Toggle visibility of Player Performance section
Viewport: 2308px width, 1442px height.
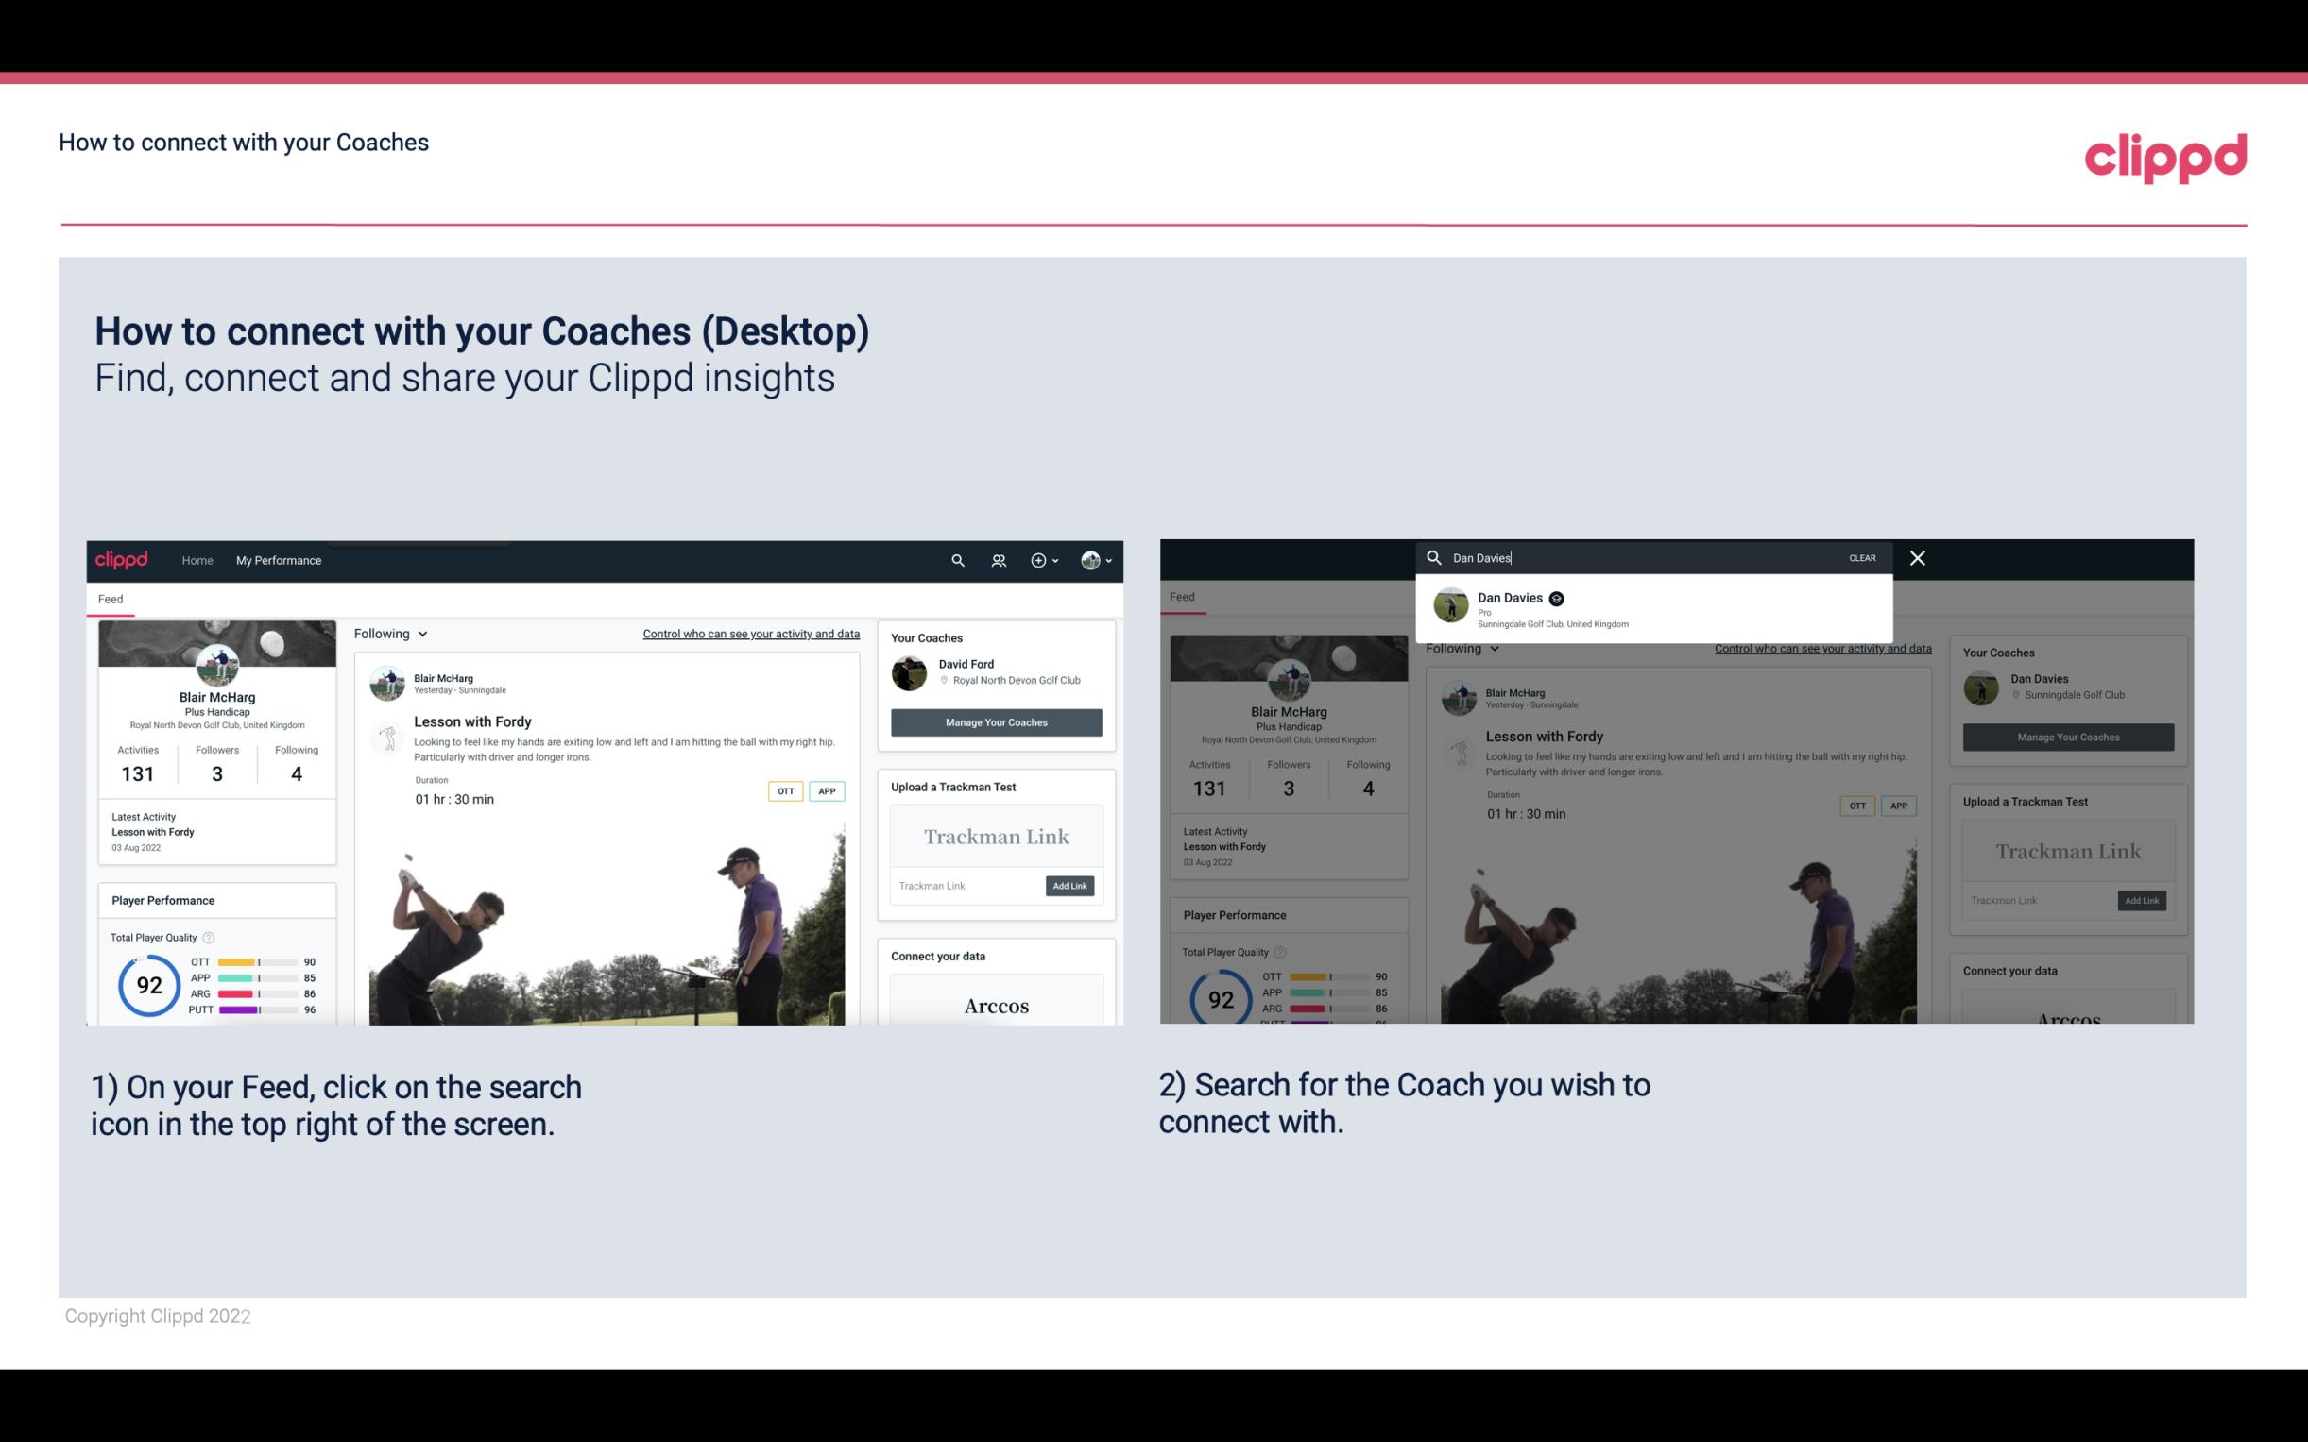pos(162,900)
